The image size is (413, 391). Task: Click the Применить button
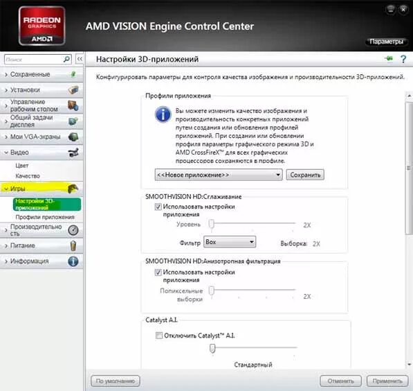pyautogui.click(x=387, y=381)
